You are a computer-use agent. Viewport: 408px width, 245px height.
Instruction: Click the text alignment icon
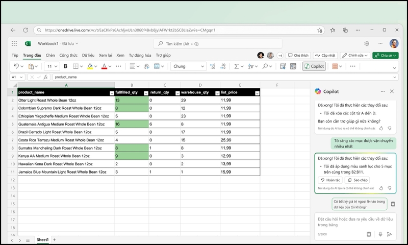133,66
